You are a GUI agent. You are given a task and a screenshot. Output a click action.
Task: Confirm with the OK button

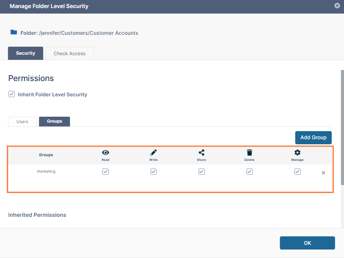[x=307, y=243]
